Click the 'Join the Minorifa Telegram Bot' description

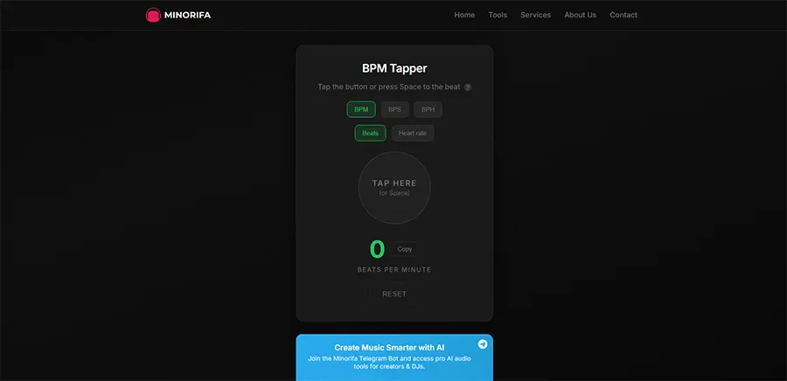[389, 363]
